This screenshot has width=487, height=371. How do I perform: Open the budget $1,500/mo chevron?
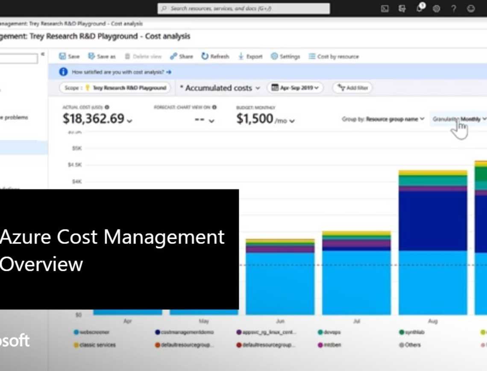(291, 121)
